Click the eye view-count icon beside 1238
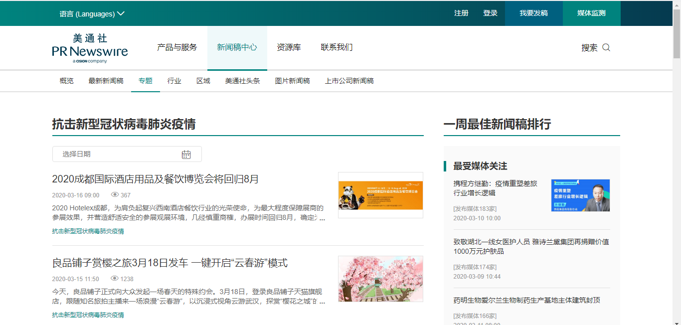This screenshot has height=325, width=681. tap(115, 279)
